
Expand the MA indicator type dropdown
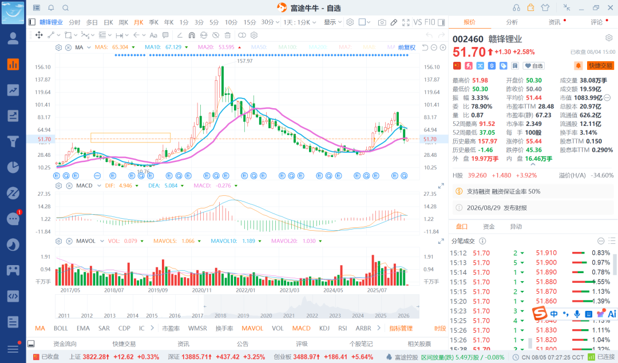pos(89,48)
